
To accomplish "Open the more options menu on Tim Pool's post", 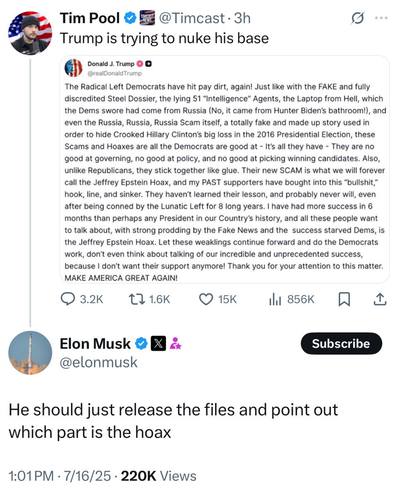I will (381, 18).
